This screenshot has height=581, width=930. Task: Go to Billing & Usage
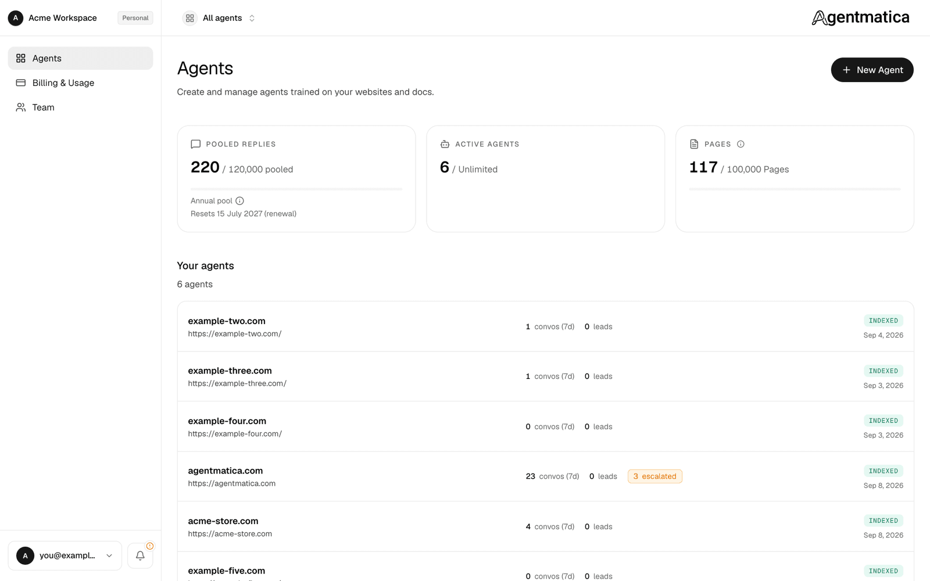click(80, 83)
